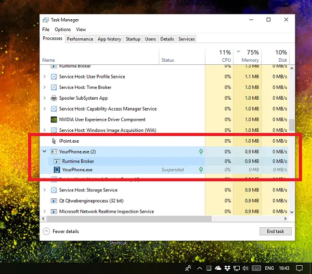Open the People icon in the taskbar
This screenshot has width=312, height=274.
188,268
